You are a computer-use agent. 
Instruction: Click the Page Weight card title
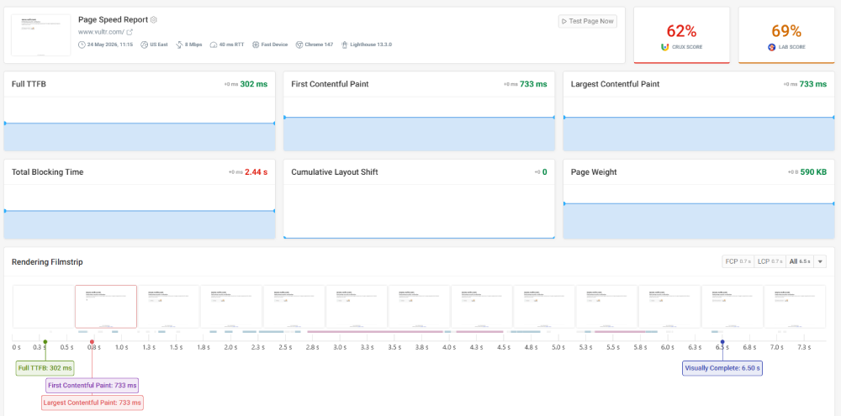point(594,172)
